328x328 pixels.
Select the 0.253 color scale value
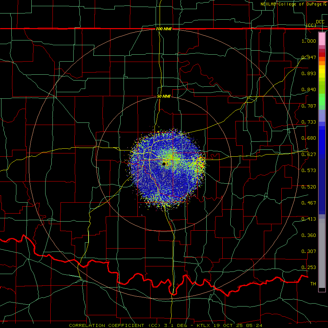tap(309, 268)
